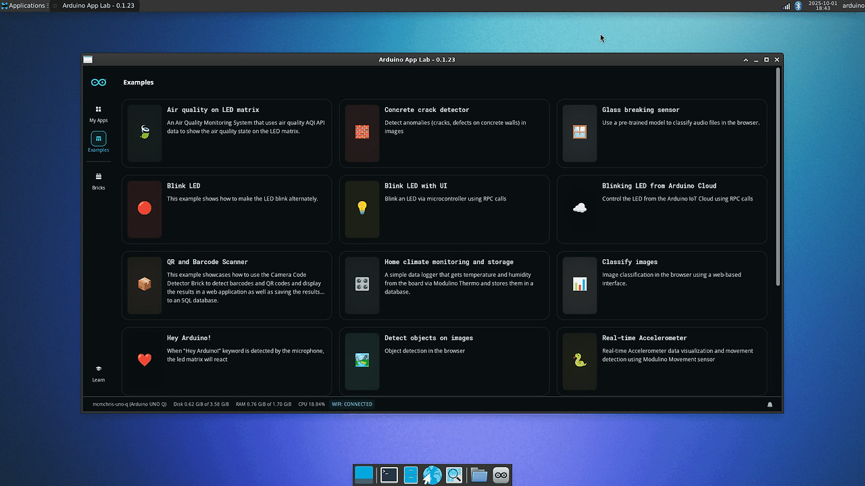Select Home climate monitoring and storage title
865x486 pixels.
point(449,262)
